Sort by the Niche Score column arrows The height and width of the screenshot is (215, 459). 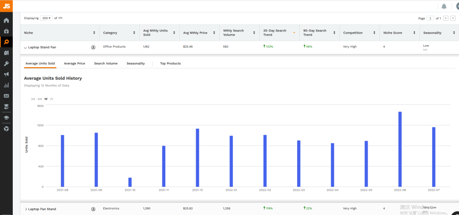tap(414, 33)
